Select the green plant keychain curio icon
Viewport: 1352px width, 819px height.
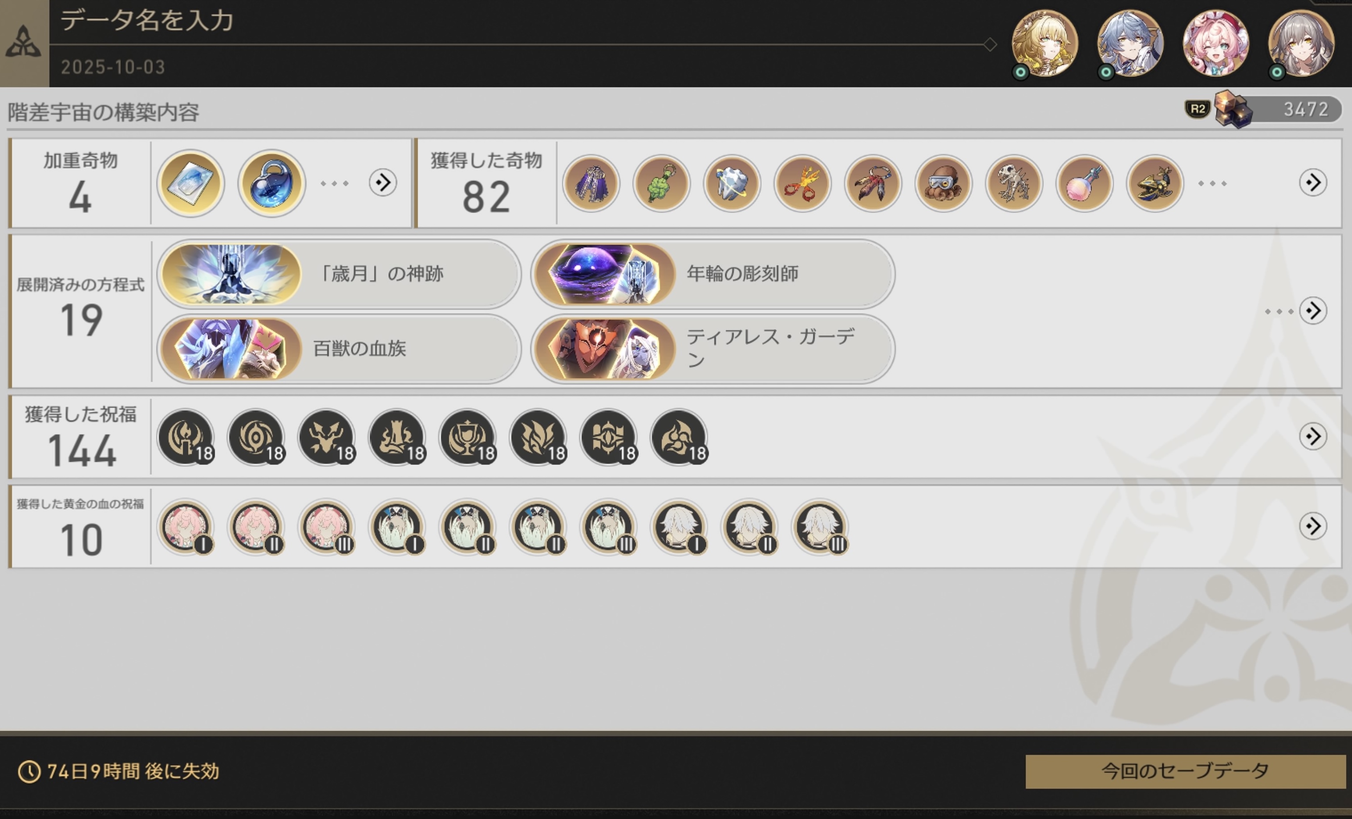pos(661,183)
